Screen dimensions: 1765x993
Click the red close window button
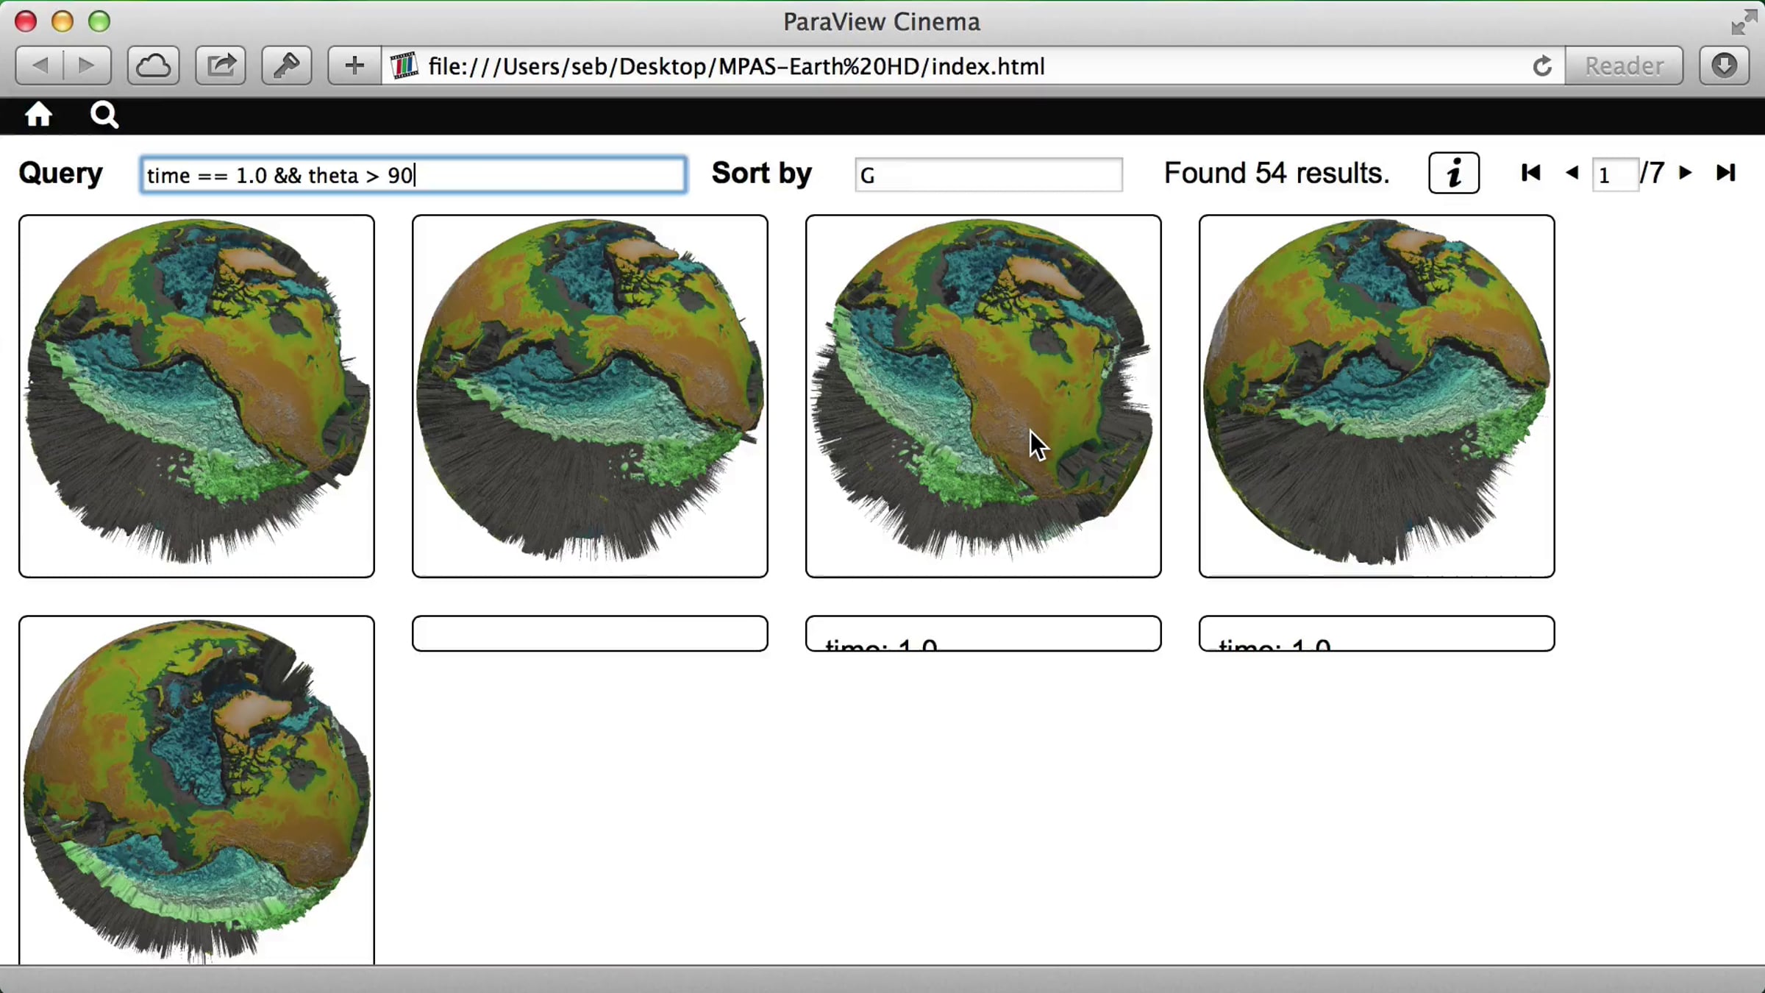pos(26,22)
